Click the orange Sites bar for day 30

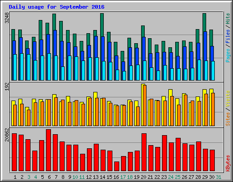213,109
